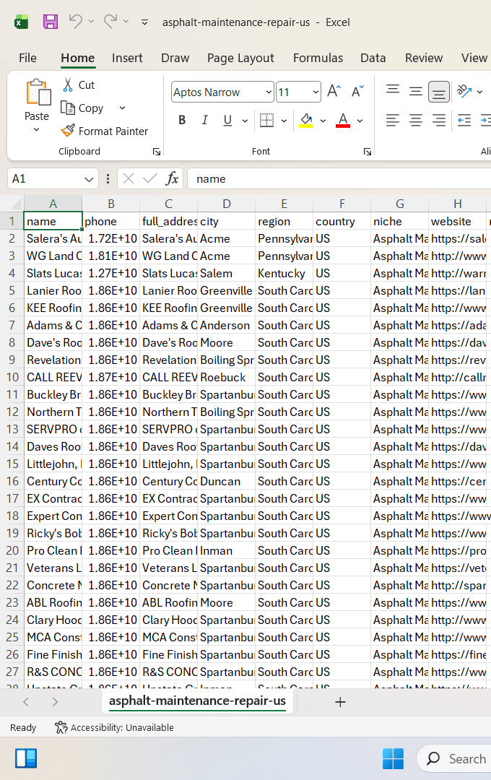Toggle Underline formatting

click(x=227, y=120)
